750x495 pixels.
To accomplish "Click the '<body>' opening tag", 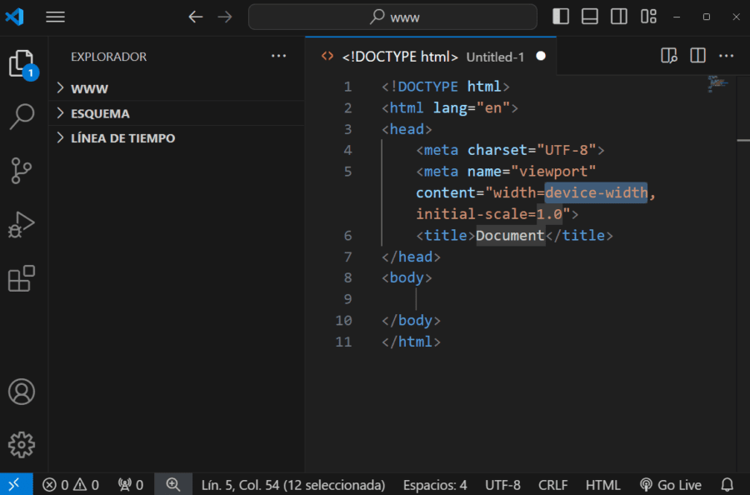I will [407, 277].
